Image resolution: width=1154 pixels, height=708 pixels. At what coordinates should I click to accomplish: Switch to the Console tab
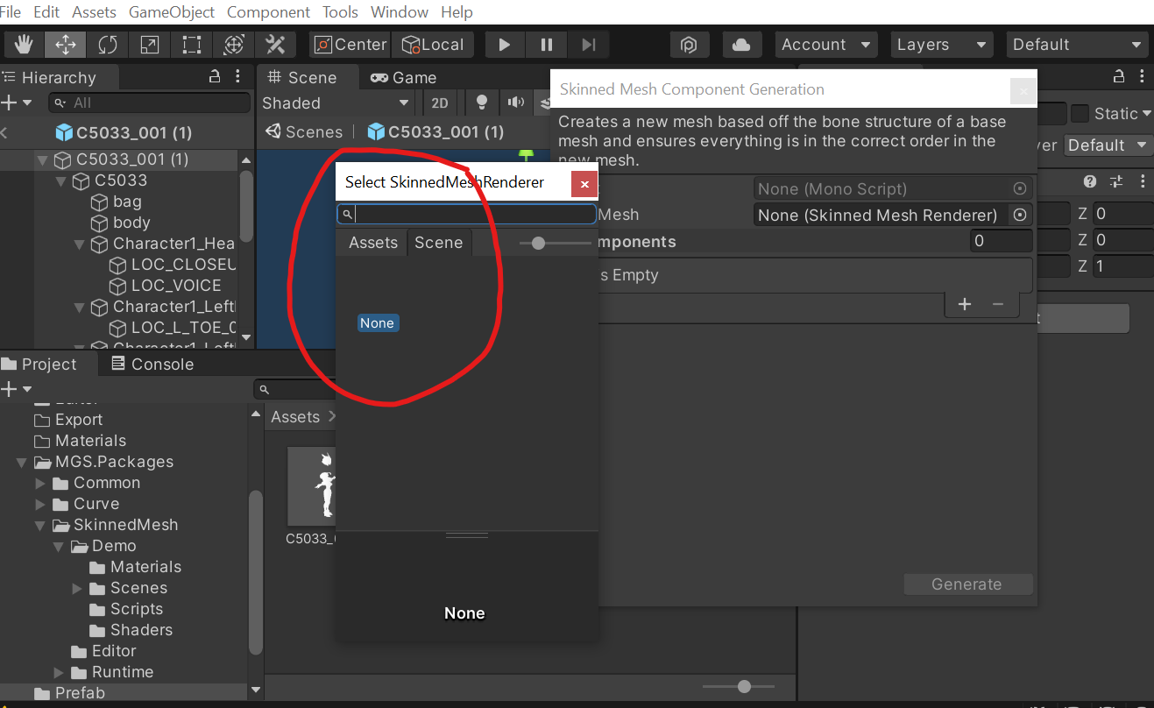point(153,364)
